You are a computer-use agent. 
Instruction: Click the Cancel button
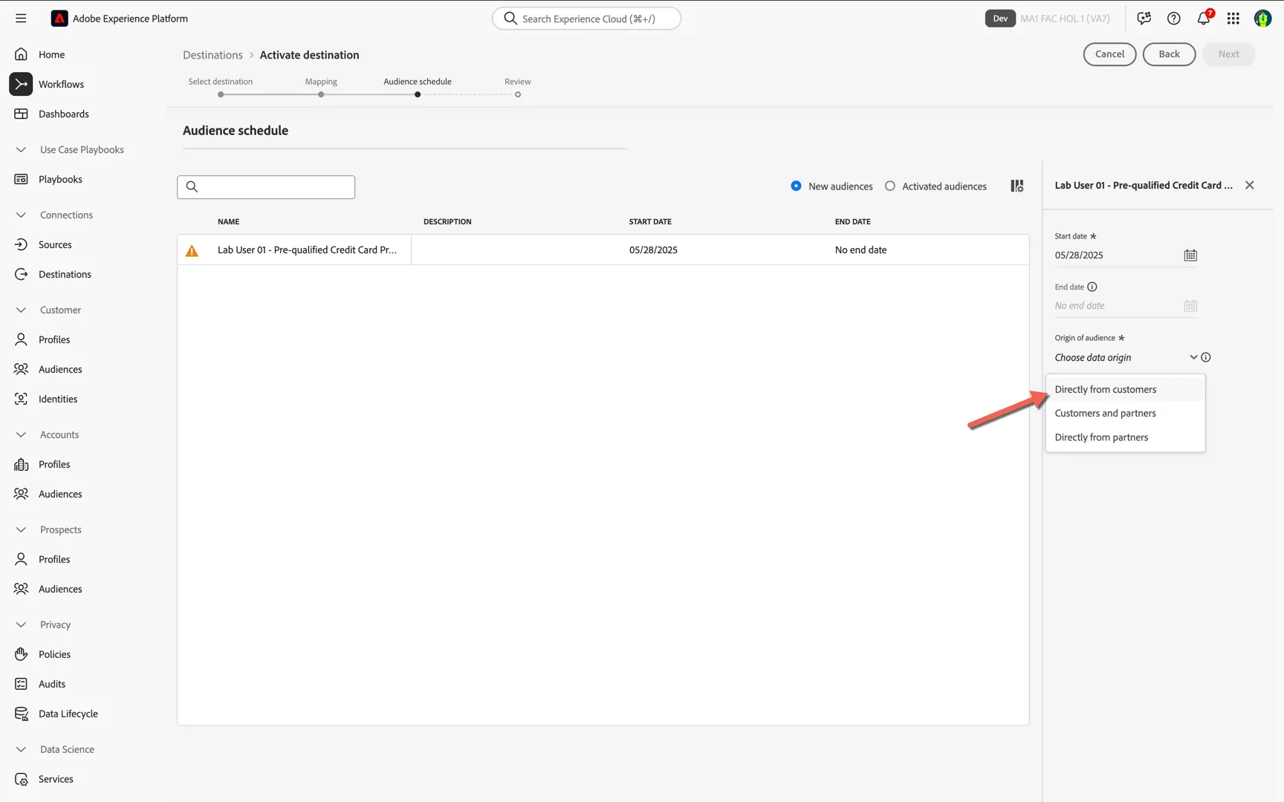pos(1109,54)
